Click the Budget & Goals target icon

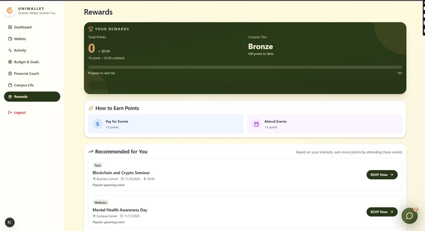[10, 62]
